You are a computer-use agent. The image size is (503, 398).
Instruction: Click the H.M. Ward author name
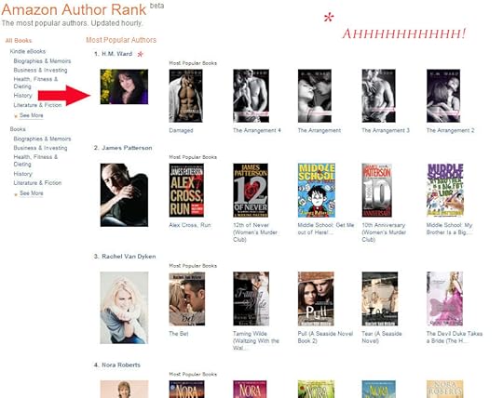(116, 54)
